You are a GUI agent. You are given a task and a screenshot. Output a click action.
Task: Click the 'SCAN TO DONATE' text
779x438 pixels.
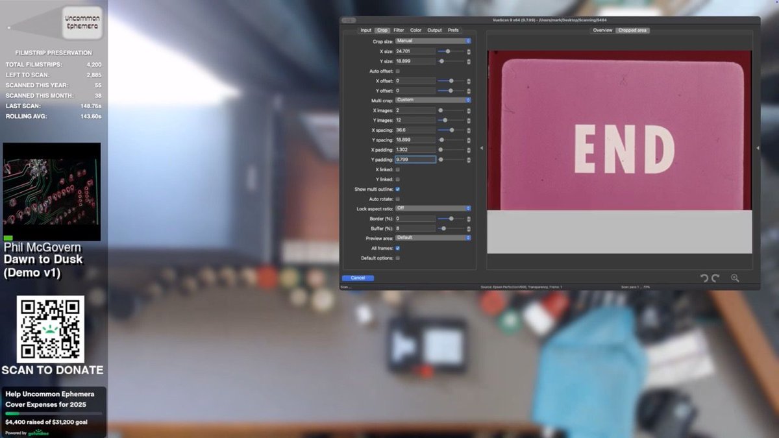(53, 370)
